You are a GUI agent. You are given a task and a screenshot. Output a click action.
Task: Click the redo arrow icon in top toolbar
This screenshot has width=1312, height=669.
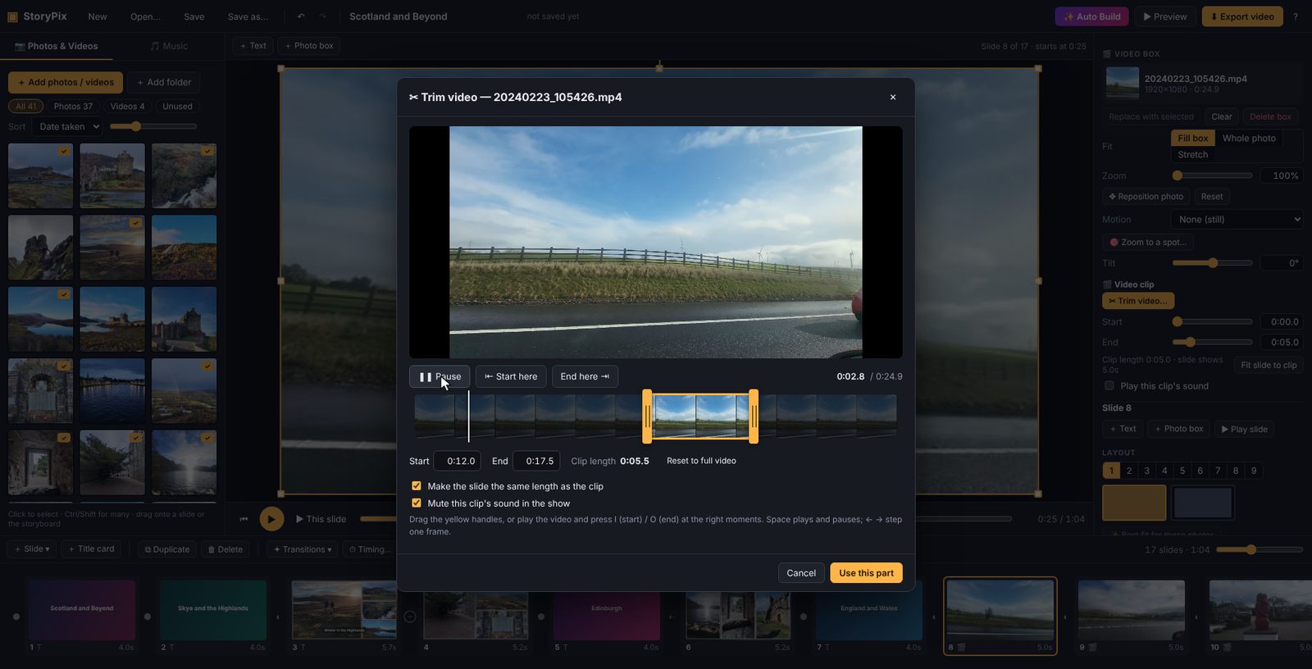click(x=322, y=16)
